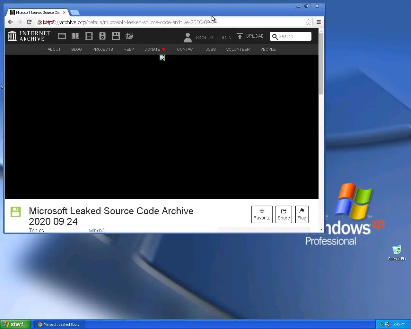This screenshot has width=411, height=329.
Task: Minimize the Chrome window
Action: tap(298, 6)
